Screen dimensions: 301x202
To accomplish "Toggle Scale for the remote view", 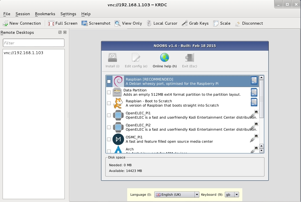I will (x=222, y=23).
